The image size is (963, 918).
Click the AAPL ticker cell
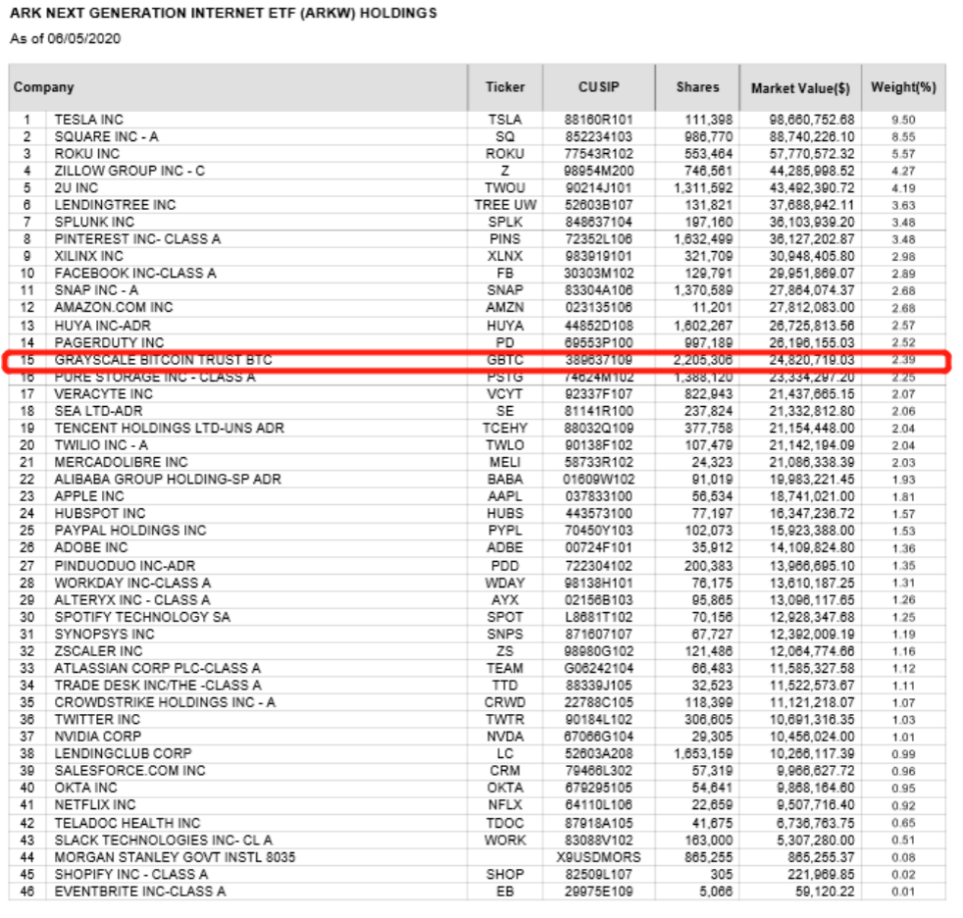(505, 497)
